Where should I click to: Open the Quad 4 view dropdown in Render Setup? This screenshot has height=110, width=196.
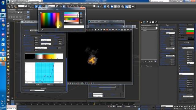point(98,96)
